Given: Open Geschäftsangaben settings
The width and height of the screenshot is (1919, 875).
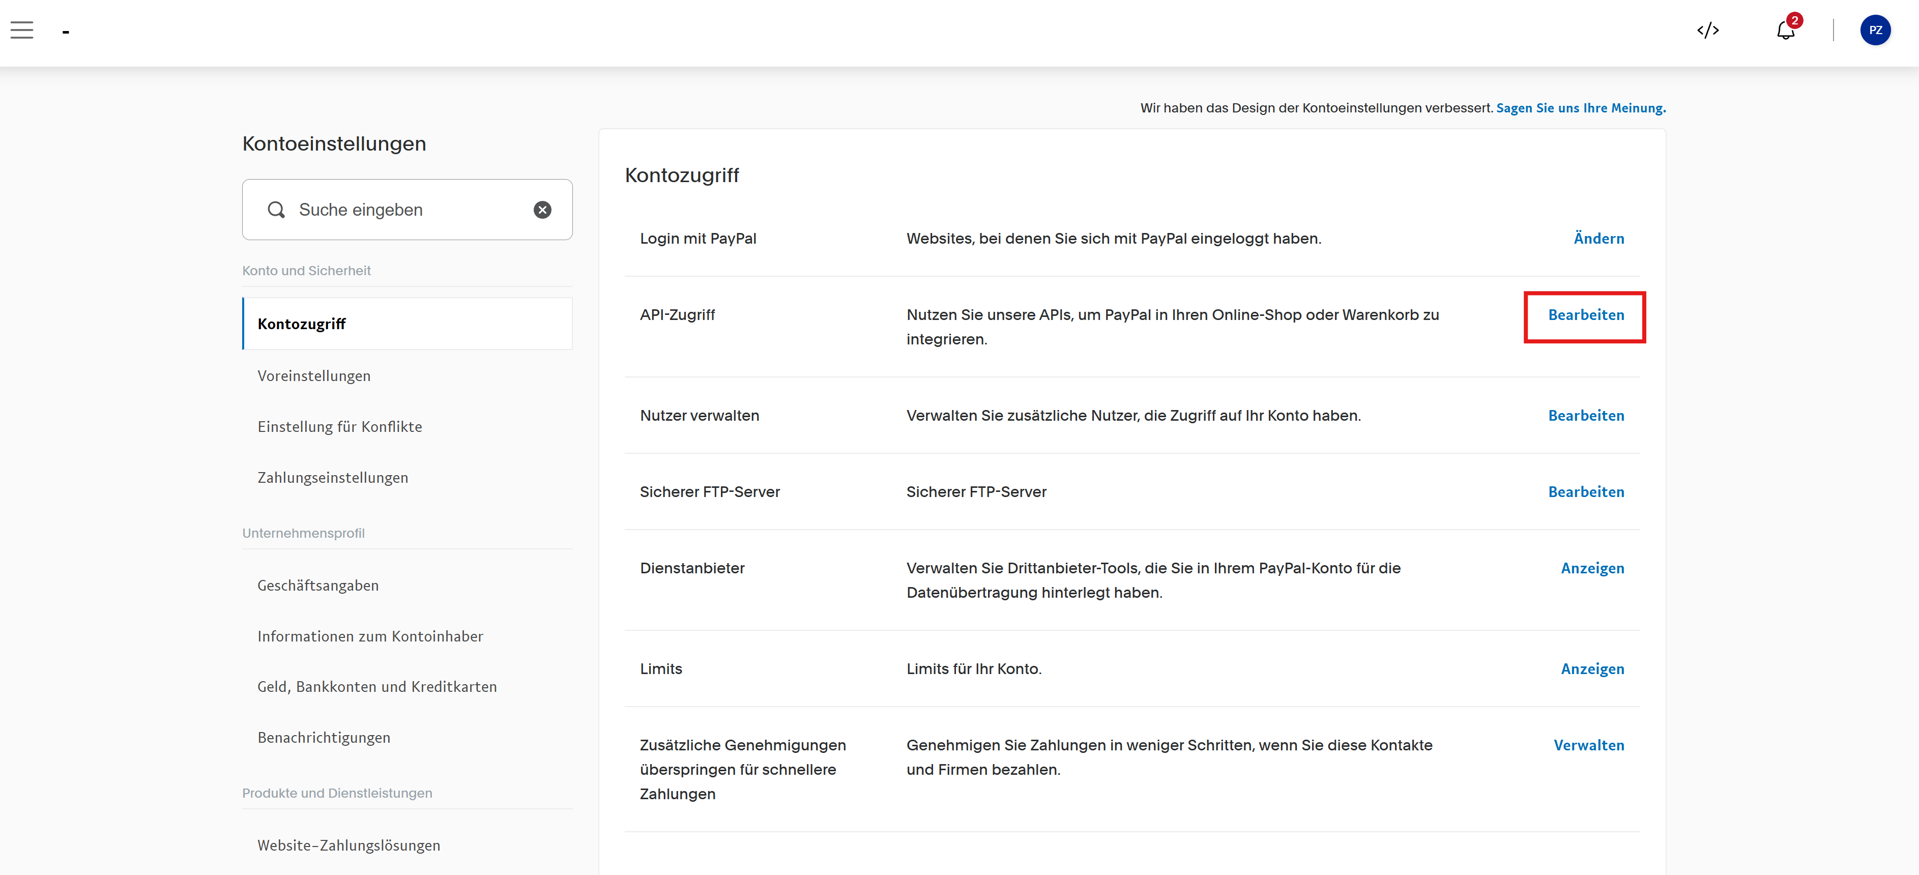Looking at the screenshot, I should [x=317, y=586].
